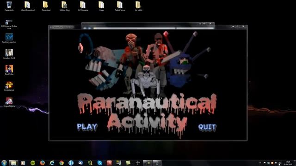Open Spotify from the taskbar
The image size is (296, 166).
point(33,163)
